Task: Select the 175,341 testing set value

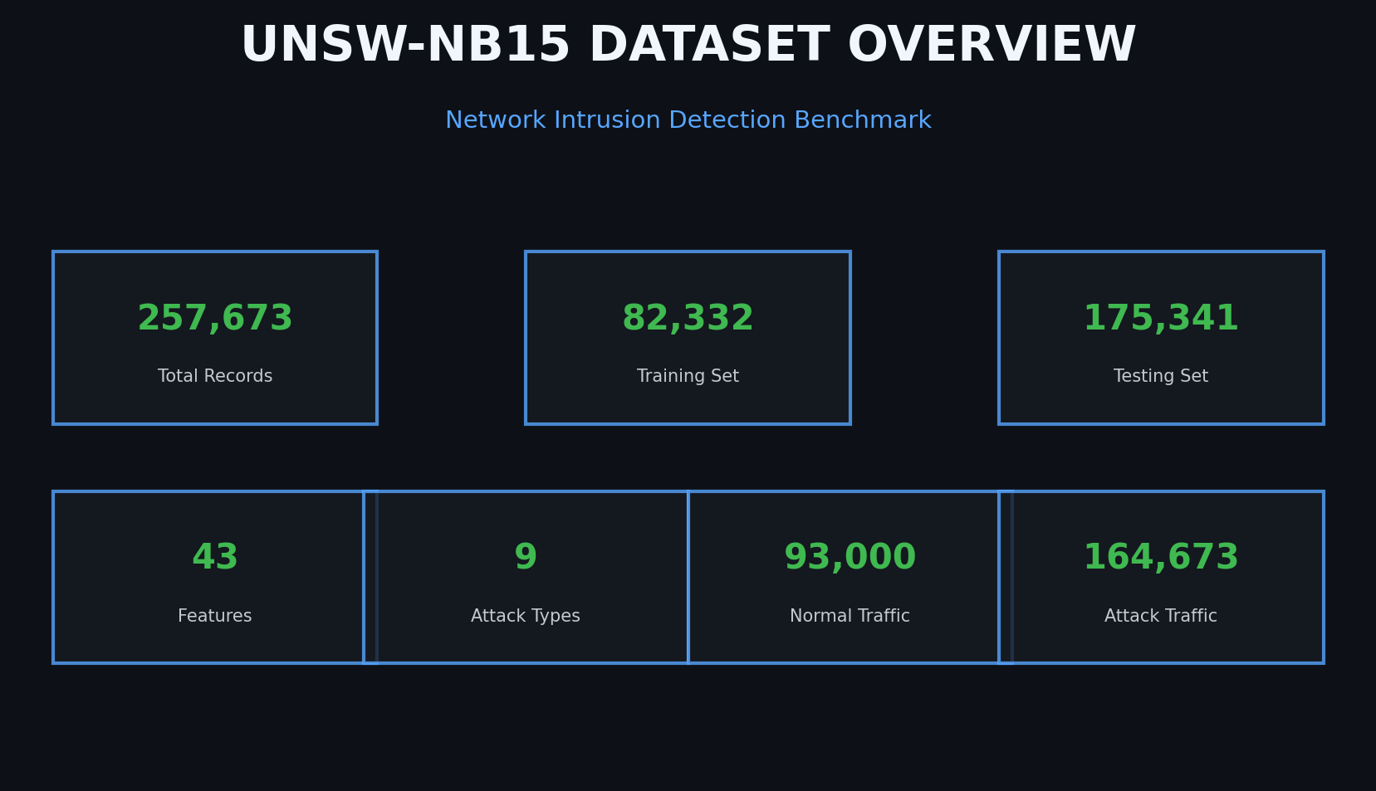Action: click(1161, 317)
